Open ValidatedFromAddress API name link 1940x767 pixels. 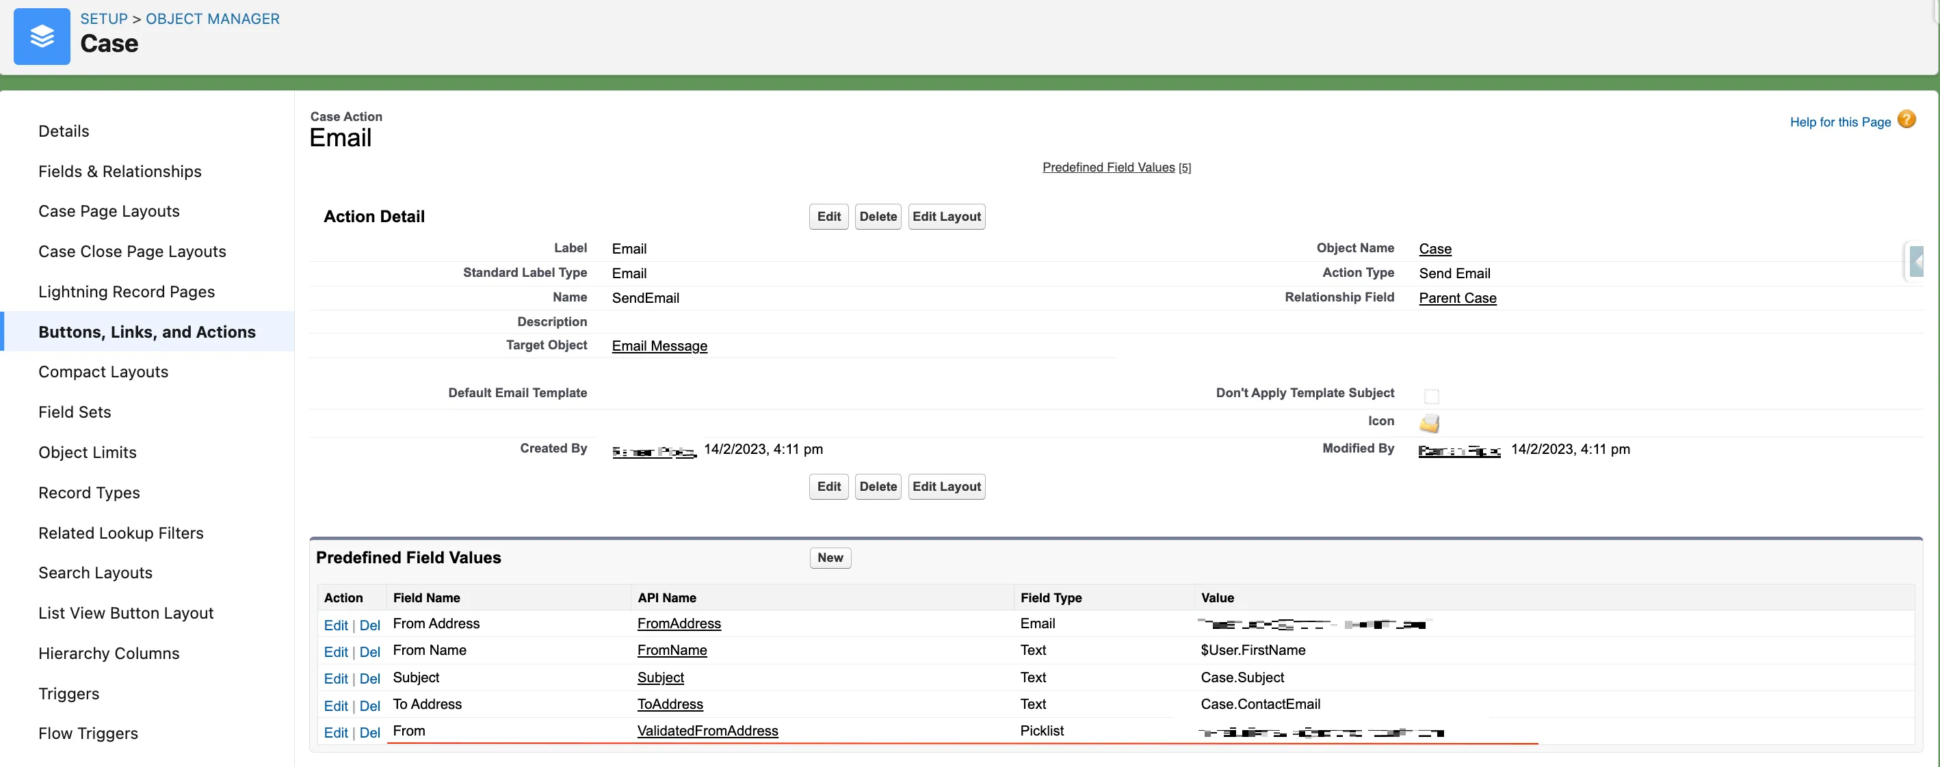point(707,731)
